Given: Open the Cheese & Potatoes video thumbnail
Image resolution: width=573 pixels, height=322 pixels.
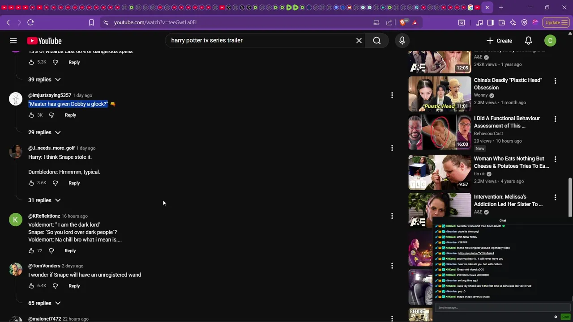Looking at the screenshot, I should 440,173.
